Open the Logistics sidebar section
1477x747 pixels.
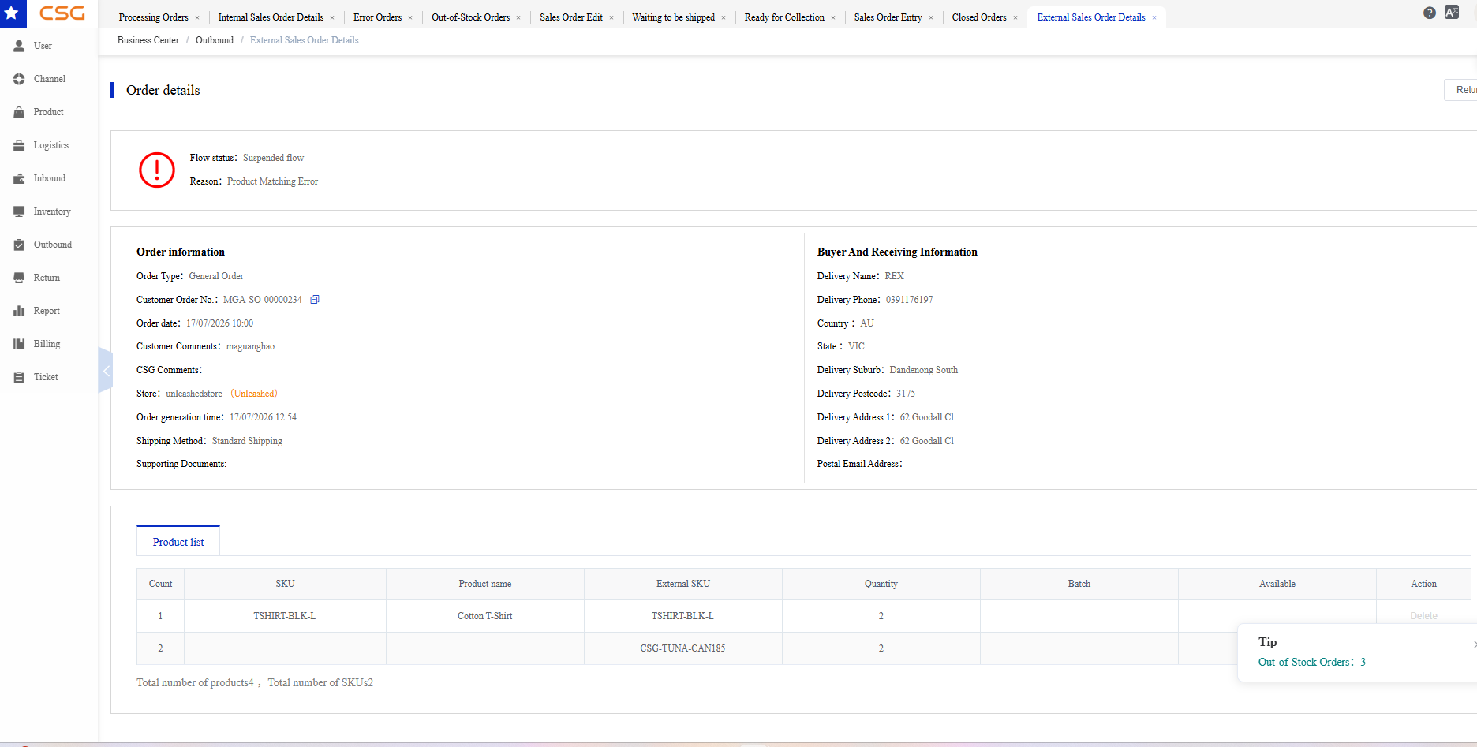[x=50, y=145]
